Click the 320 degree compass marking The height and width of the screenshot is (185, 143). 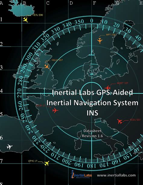(45, 38)
